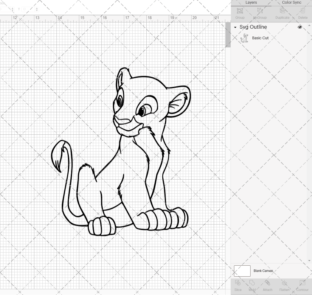Viewport: 312px width, 295px height.
Task: Click the Delete icon
Action: (x=303, y=13)
